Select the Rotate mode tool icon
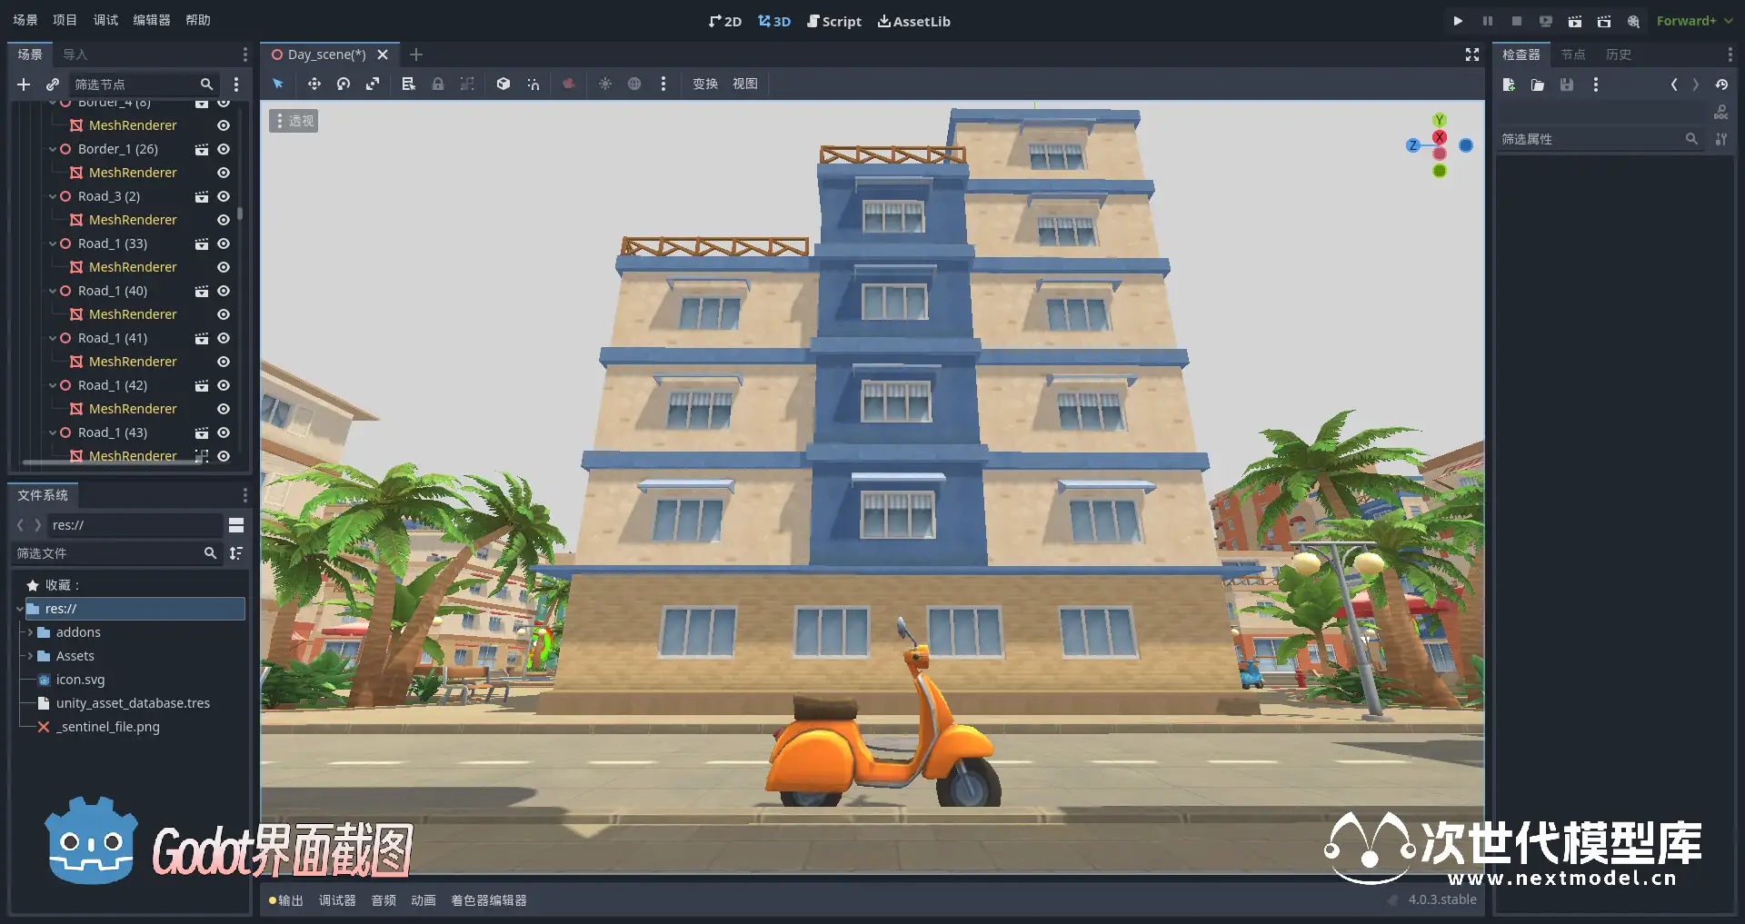This screenshot has width=1745, height=924. tap(343, 84)
